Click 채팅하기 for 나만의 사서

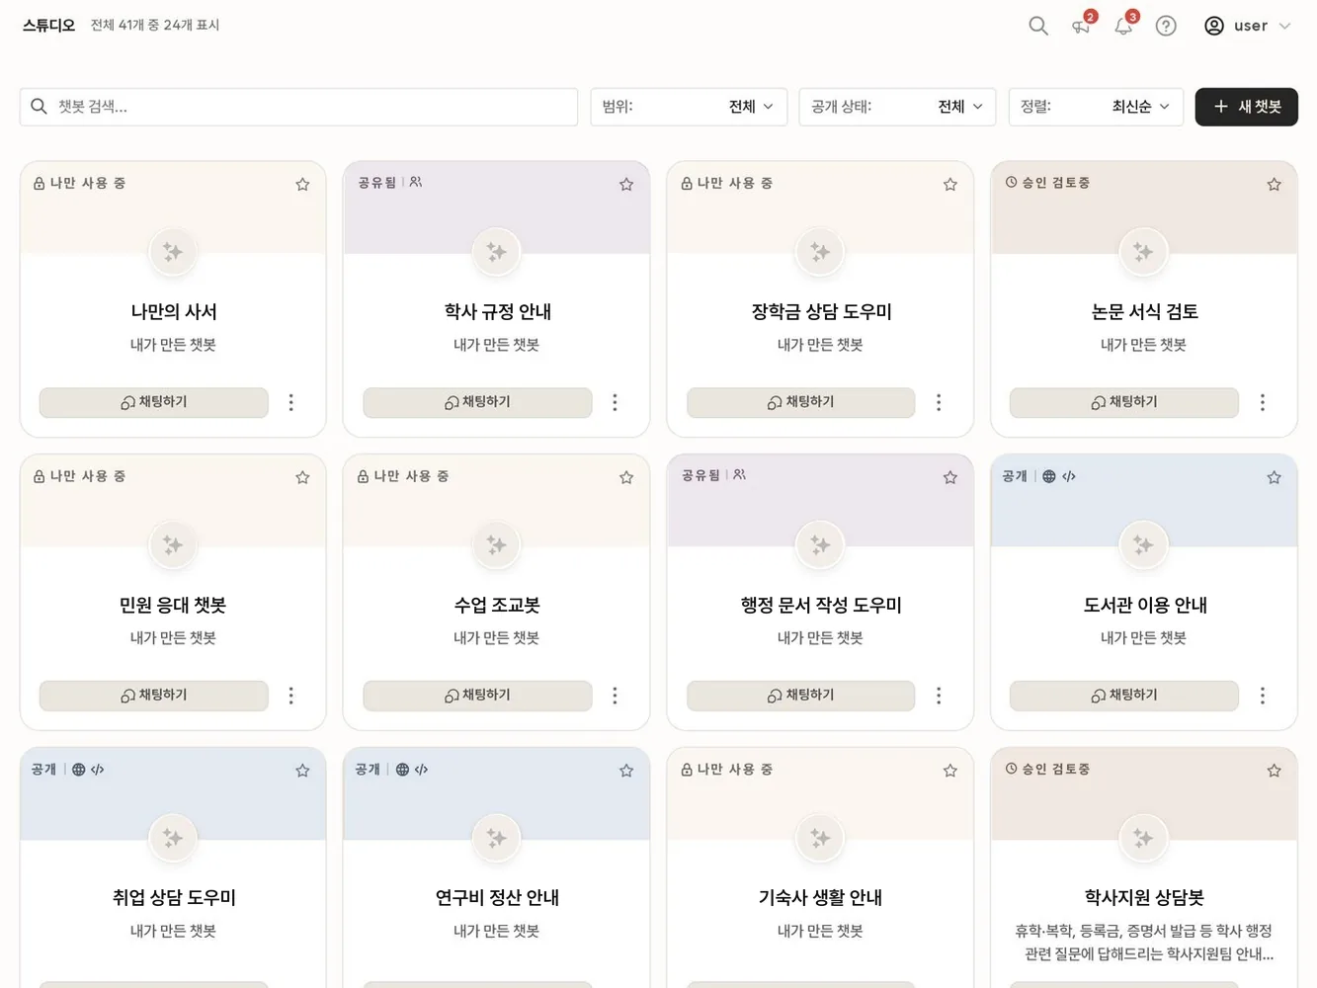point(154,402)
